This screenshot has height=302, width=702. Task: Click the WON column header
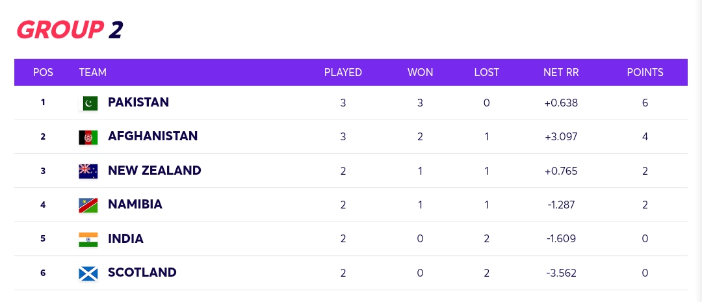[x=421, y=73]
